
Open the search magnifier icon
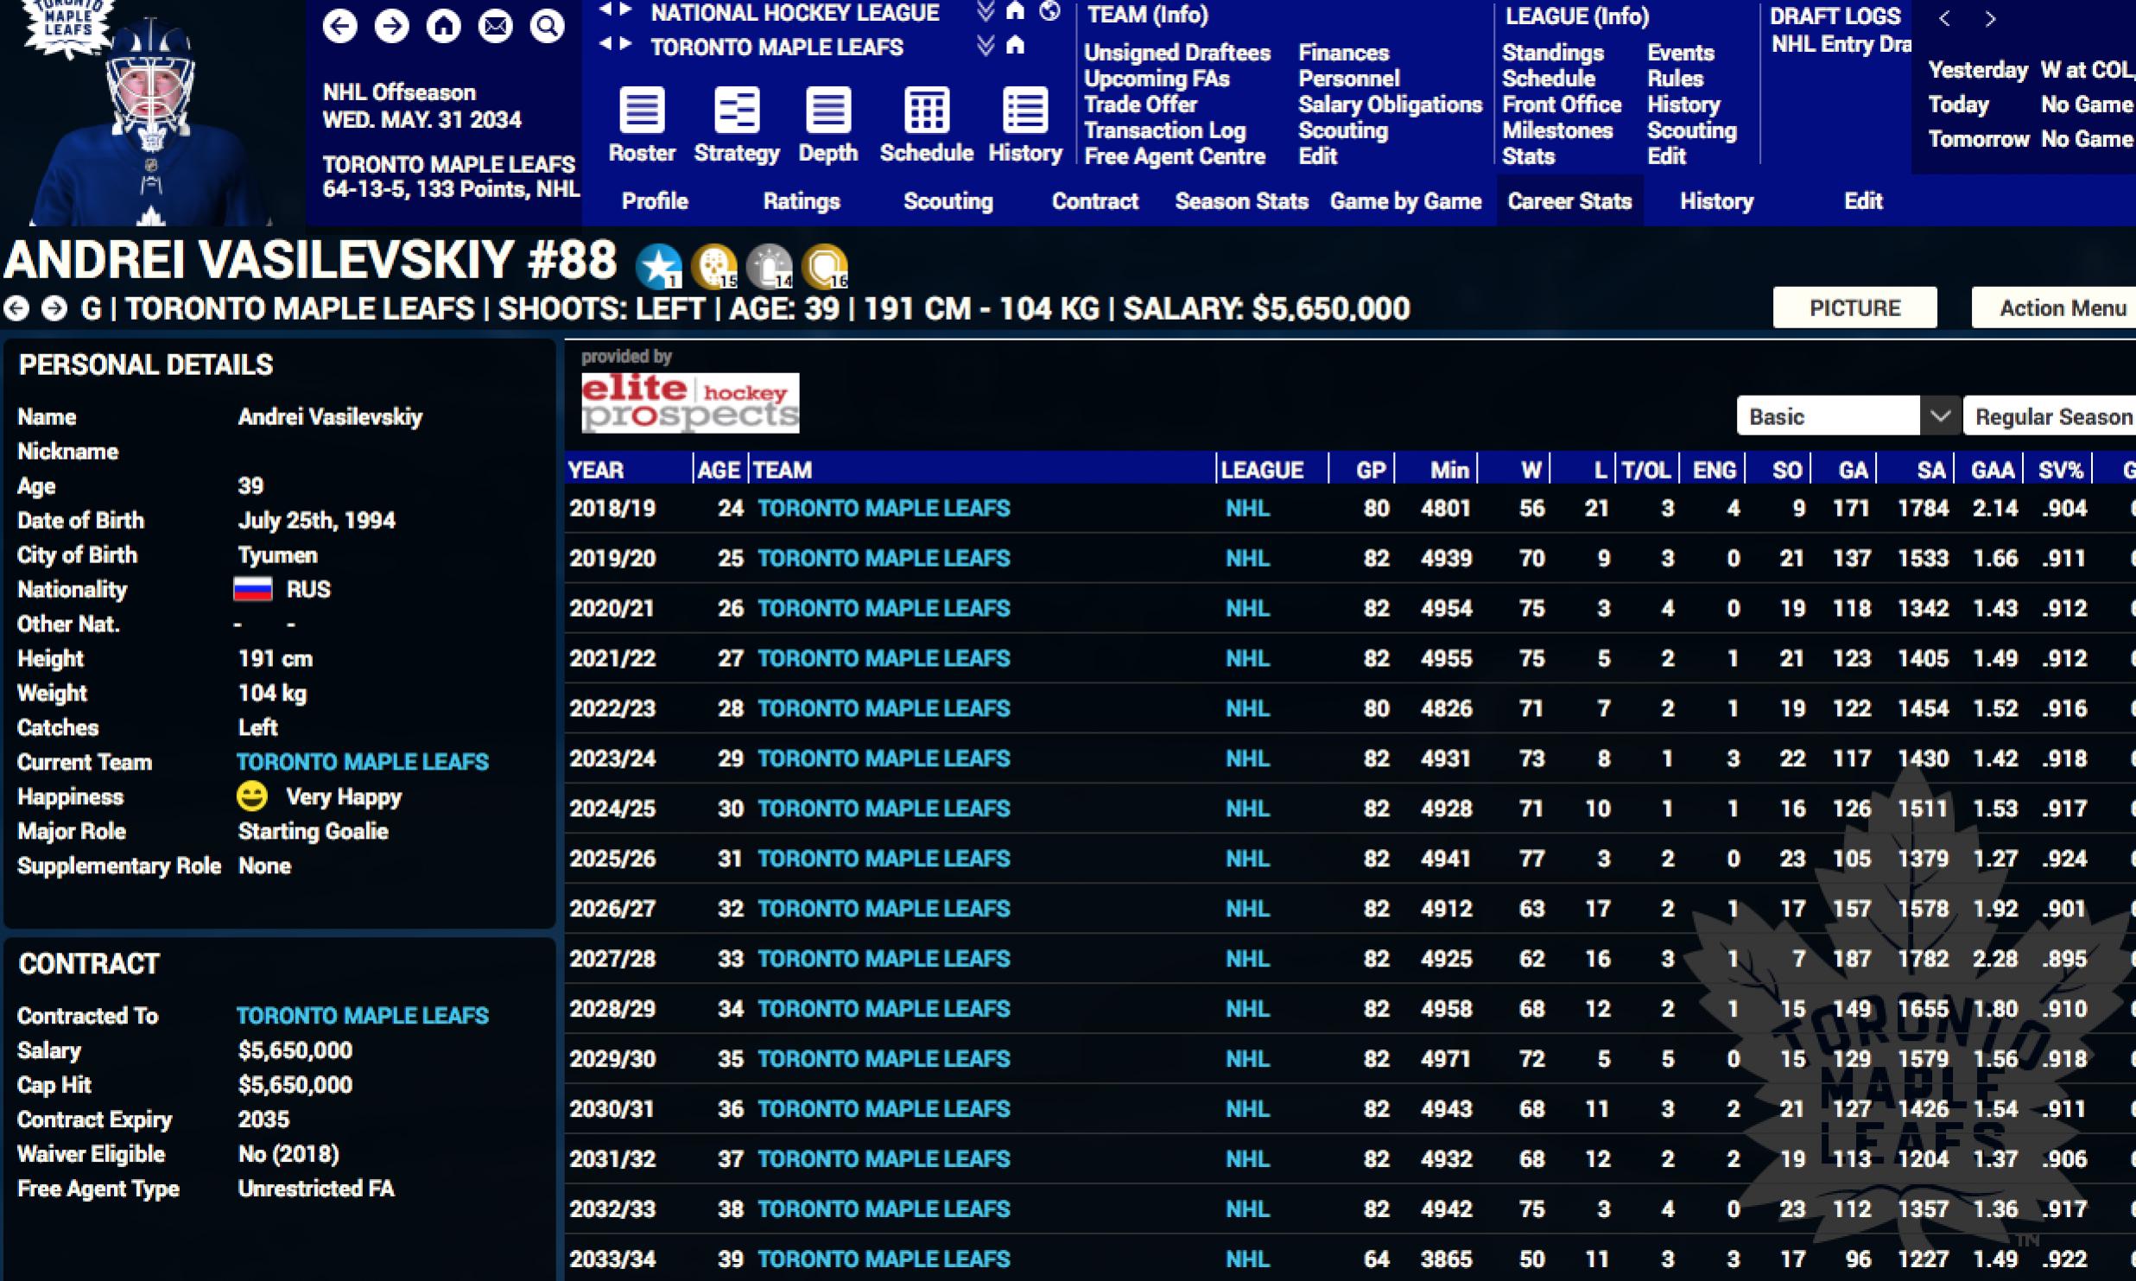(547, 26)
